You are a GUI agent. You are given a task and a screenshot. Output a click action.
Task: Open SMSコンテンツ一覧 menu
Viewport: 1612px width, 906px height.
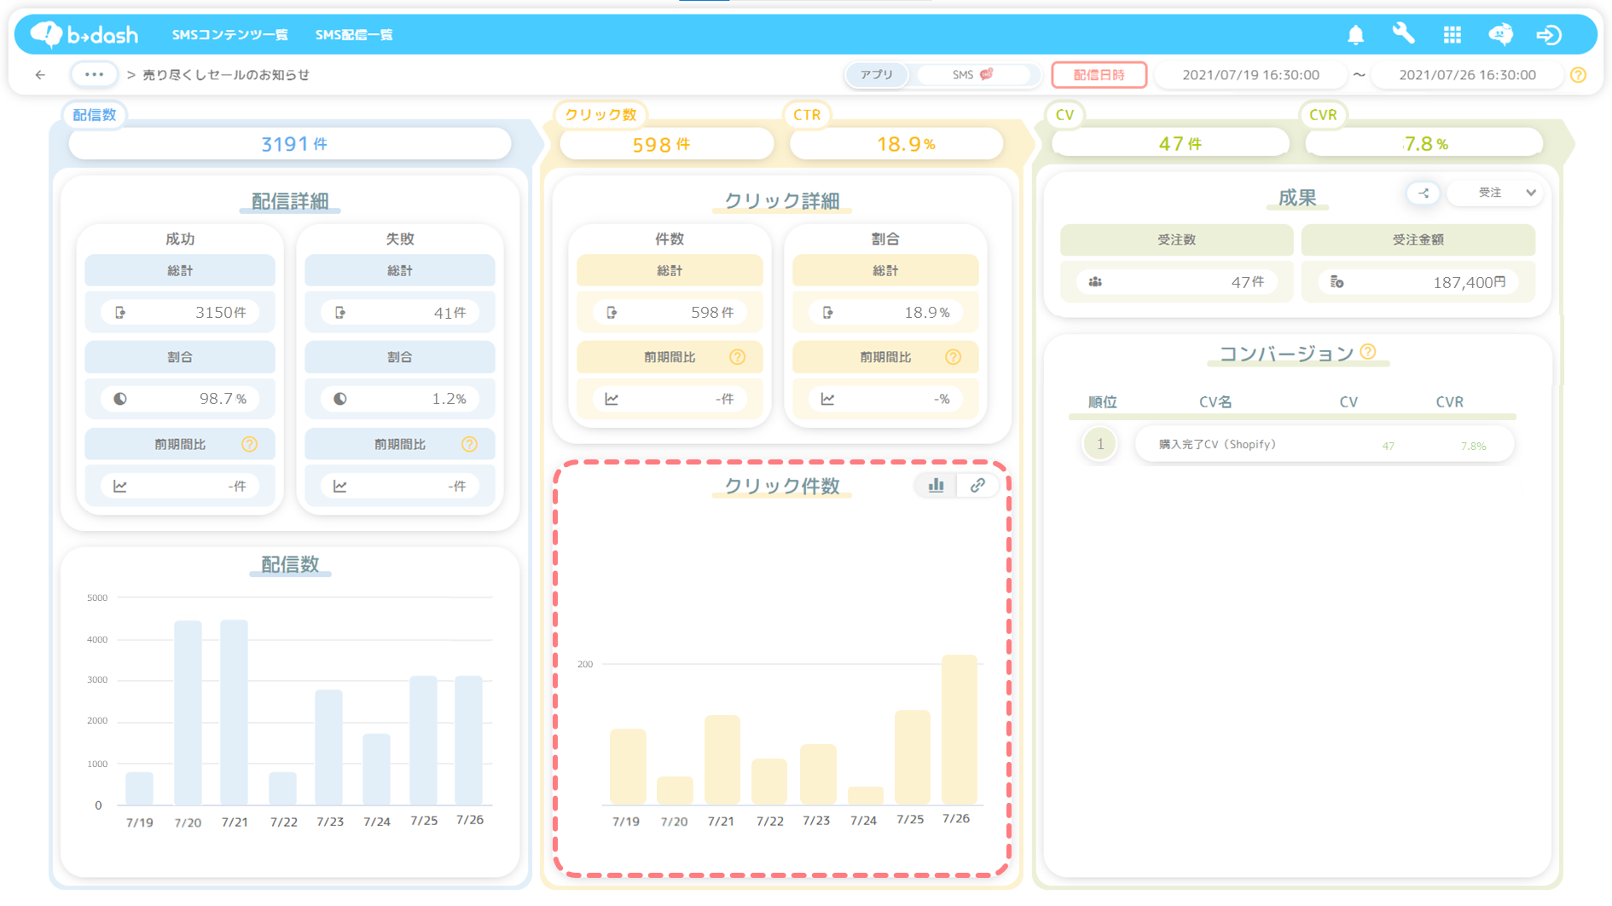[229, 35]
